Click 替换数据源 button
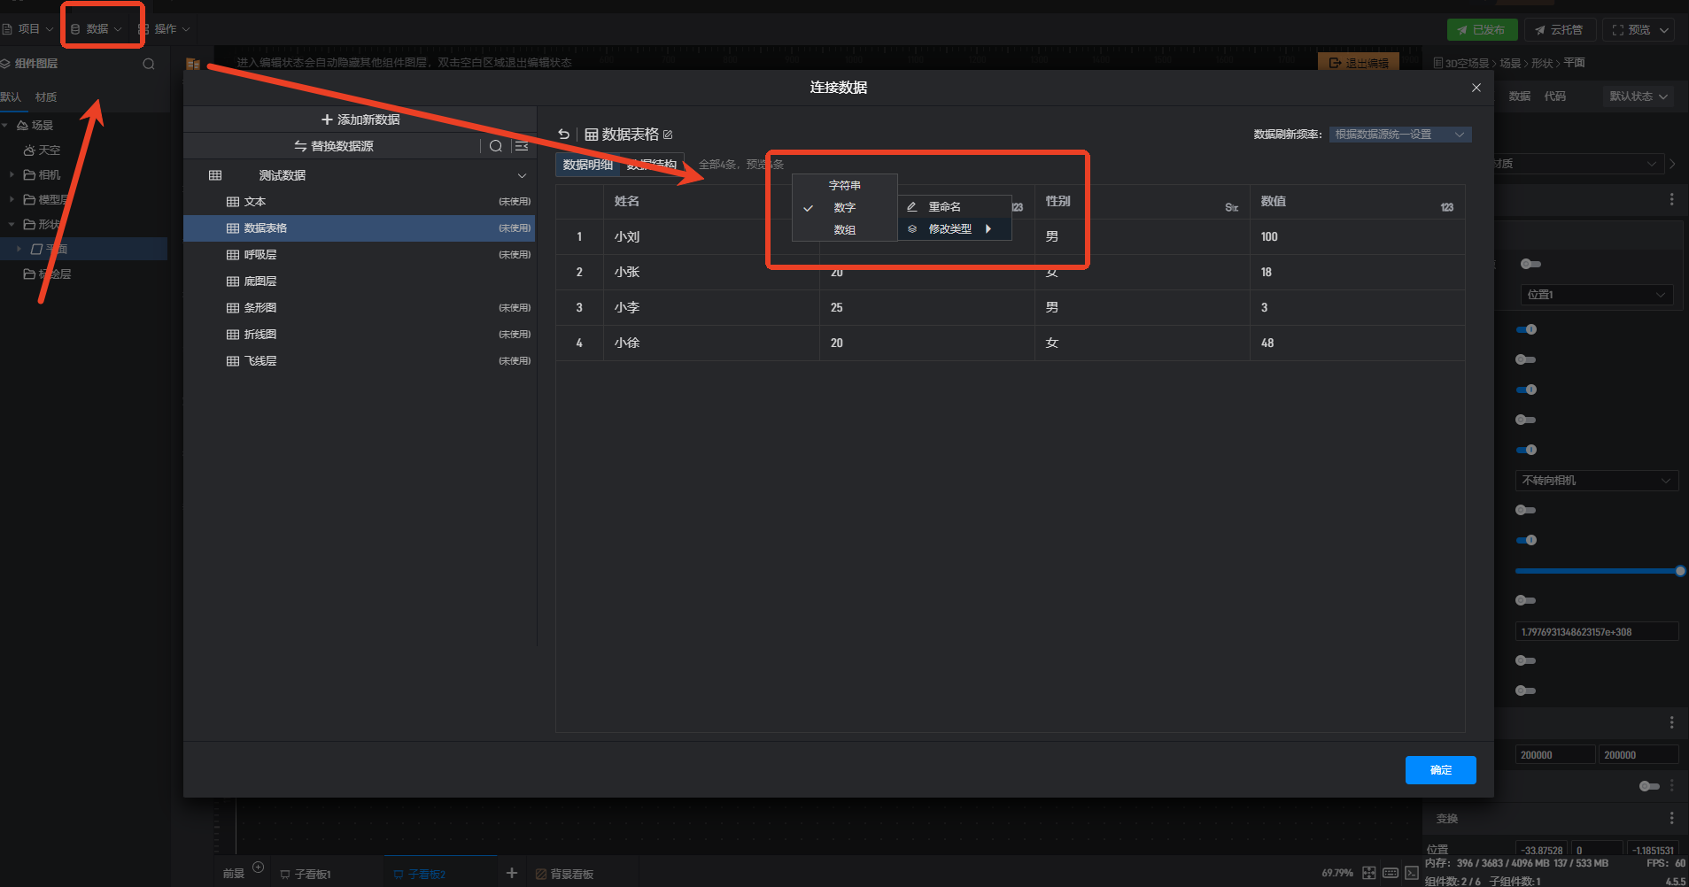The image size is (1689, 887). pos(334,146)
